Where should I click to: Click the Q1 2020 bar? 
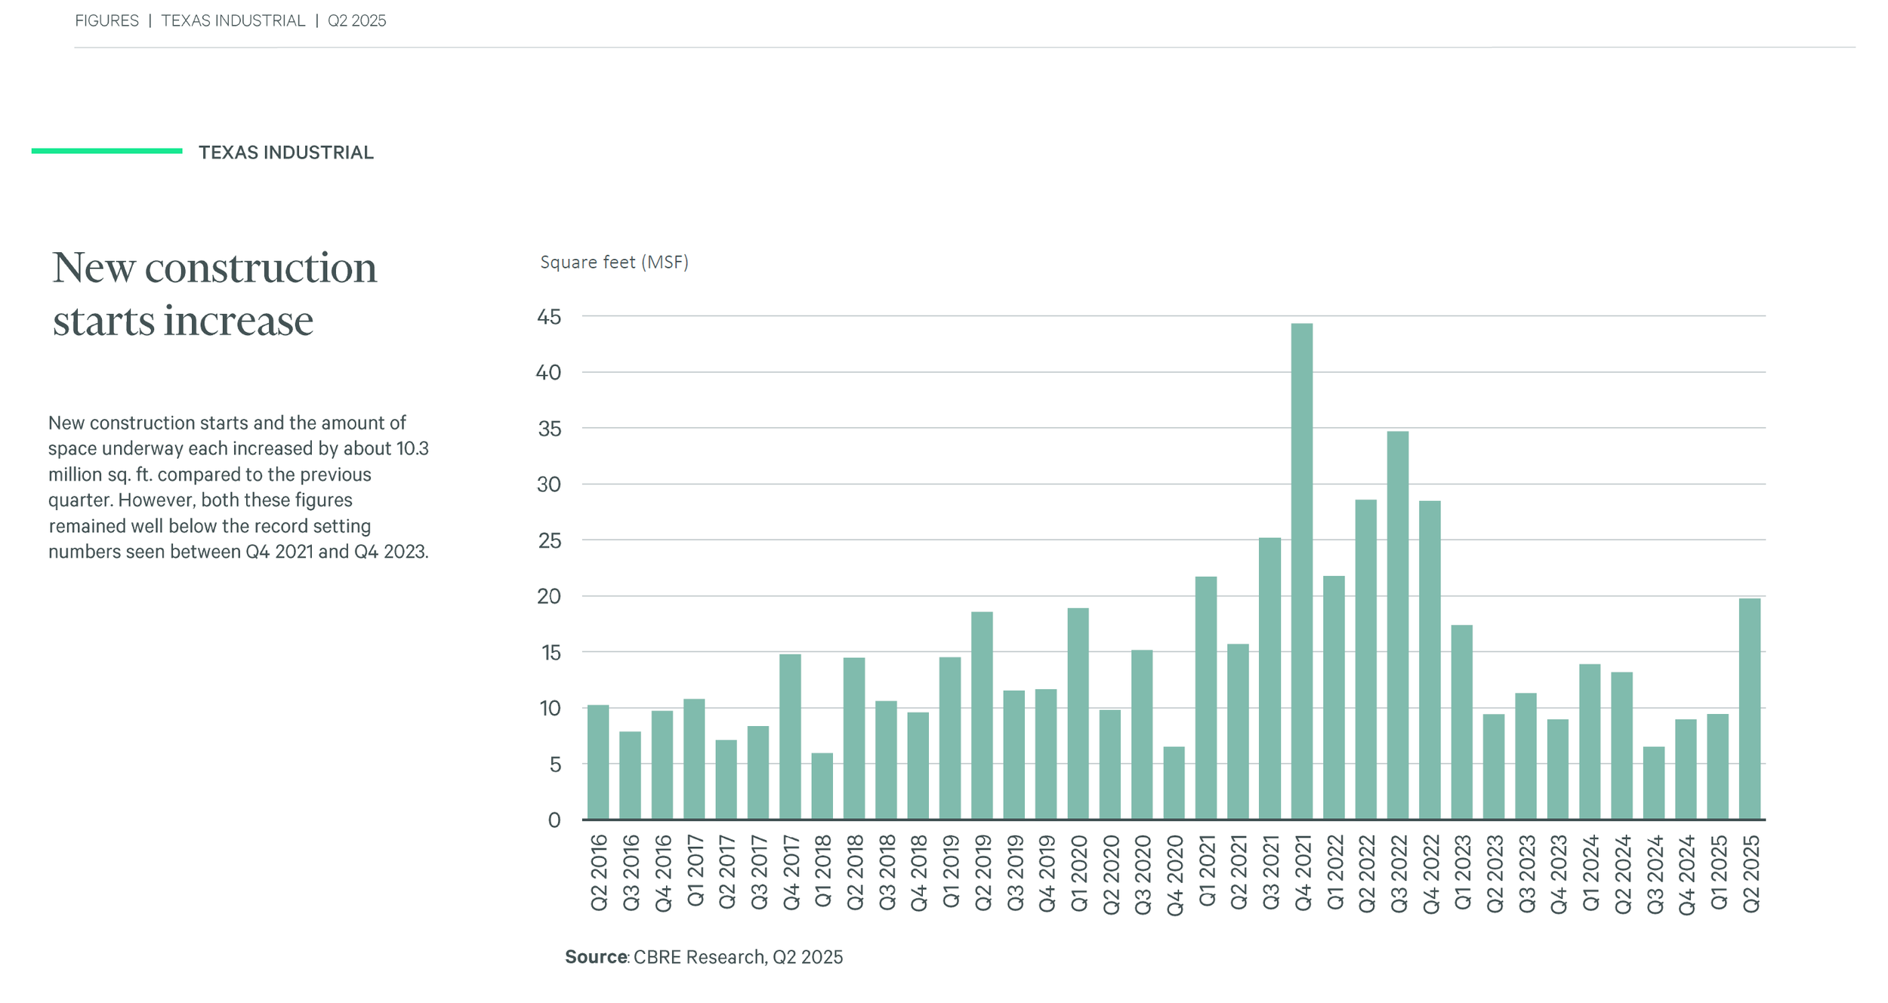pos(1078,713)
